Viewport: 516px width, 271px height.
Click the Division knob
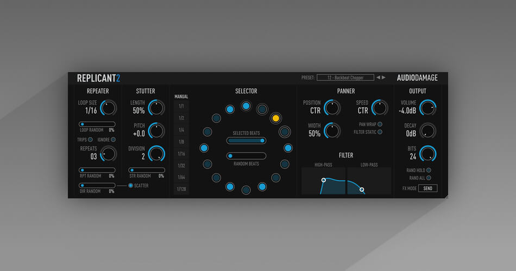(x=156, y=154)
